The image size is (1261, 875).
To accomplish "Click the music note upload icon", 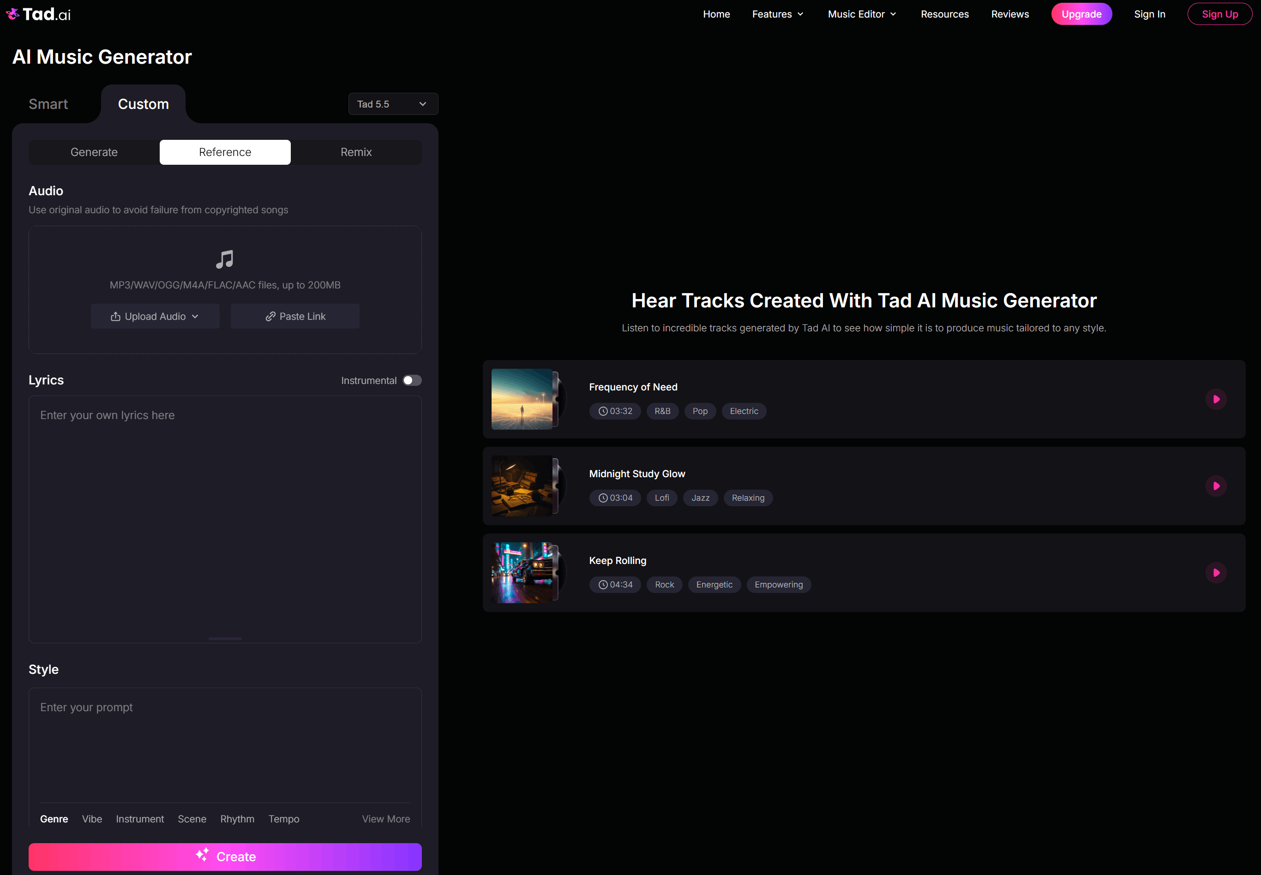I will 225,259.
